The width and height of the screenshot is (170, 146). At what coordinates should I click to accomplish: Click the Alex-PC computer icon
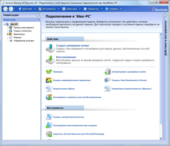pos(8,24)
